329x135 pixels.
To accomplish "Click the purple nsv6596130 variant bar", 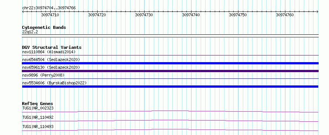I will [x=170, y=71].
